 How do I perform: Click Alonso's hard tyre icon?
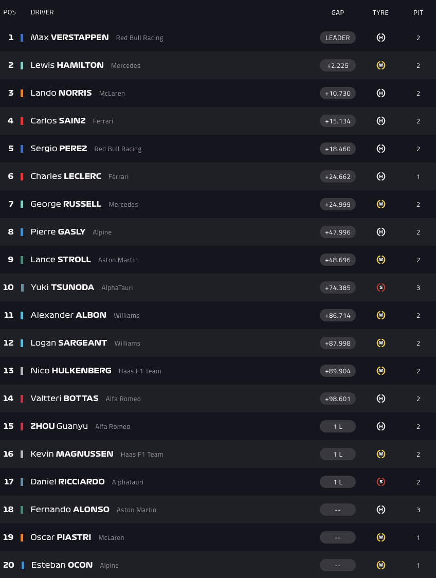click(x=381, y=510)
